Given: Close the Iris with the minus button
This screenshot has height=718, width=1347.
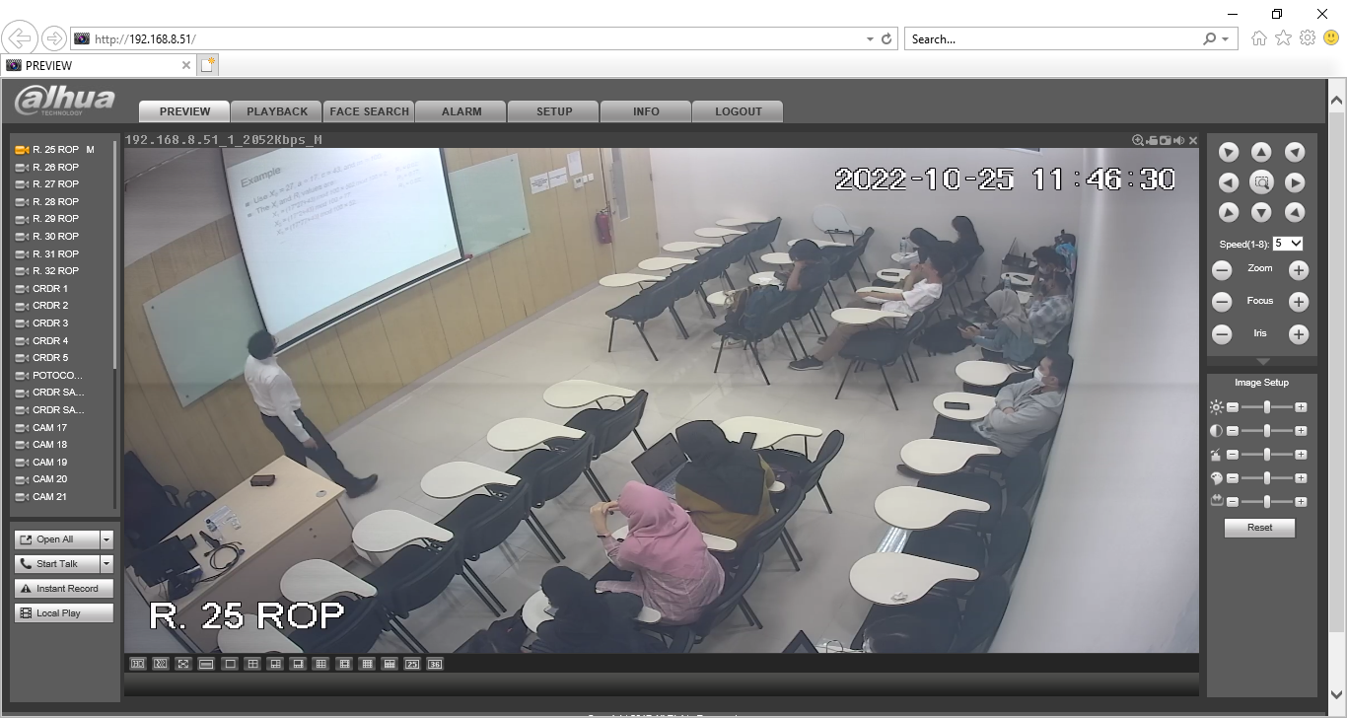Looking at the screenshot, I should point(1222,334).
